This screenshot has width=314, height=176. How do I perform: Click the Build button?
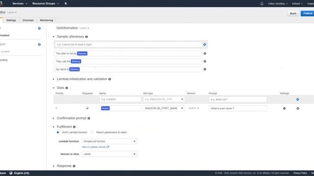pos(293,13)
